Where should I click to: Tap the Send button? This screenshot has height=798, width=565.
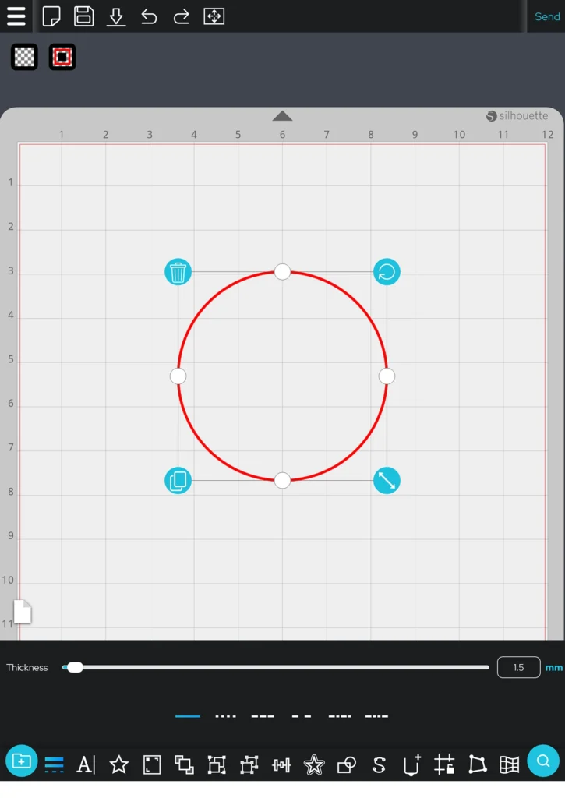tap(547, 16)
